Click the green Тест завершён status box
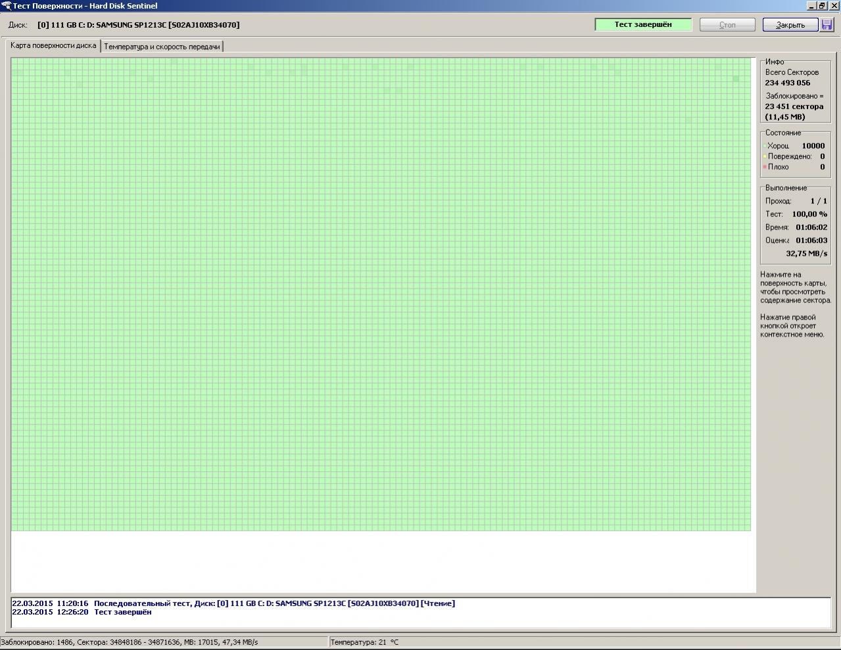Image resolution: width=841 pixels, height=650 pixels. point(643,24)
